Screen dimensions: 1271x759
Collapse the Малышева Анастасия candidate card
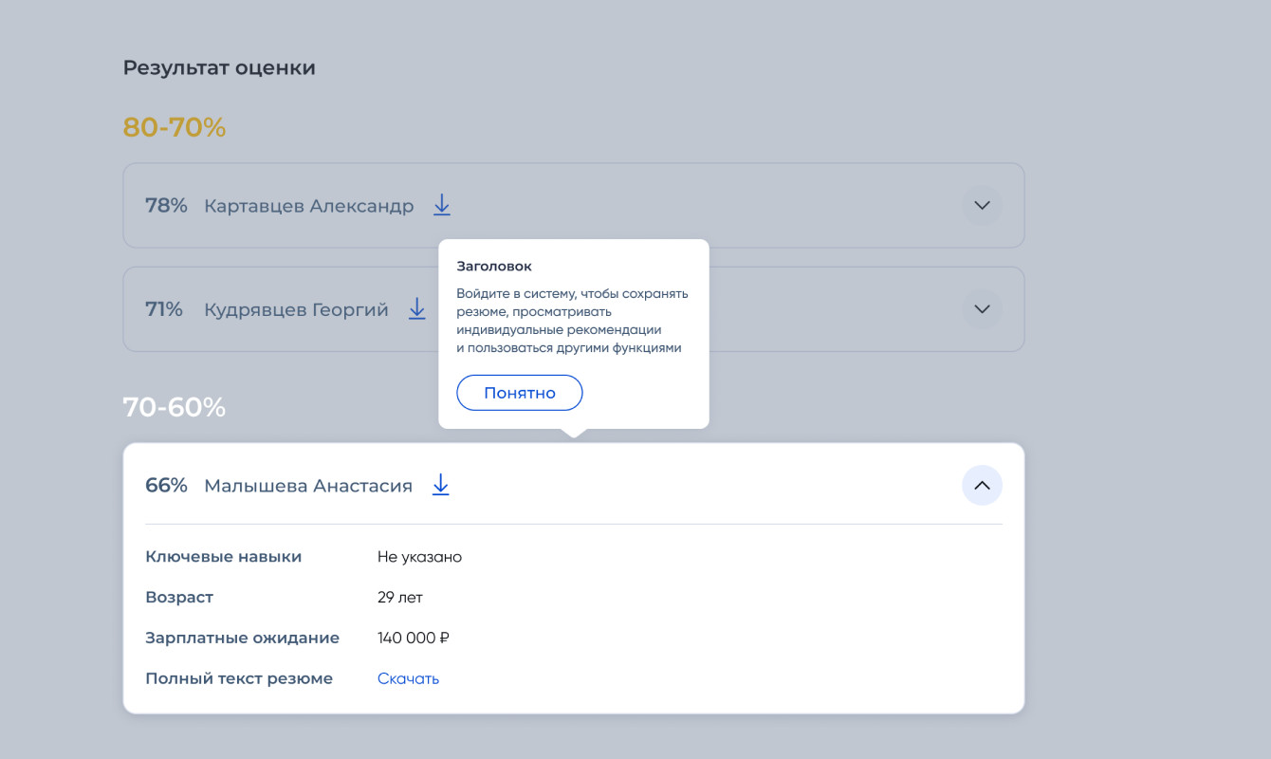tap(982, 486)
